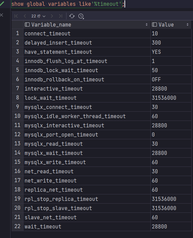
Task: Click innodb_lock_wait_timeout name cell
Action: pos(87,70)
